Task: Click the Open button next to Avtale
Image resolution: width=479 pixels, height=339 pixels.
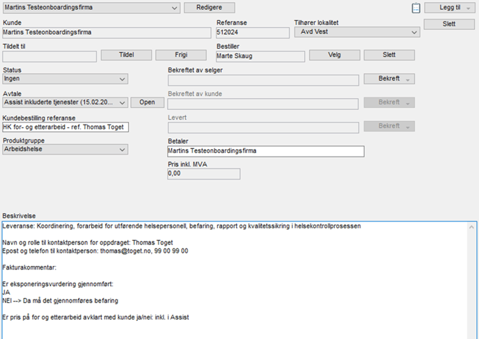Action: (x=147, y=102)
